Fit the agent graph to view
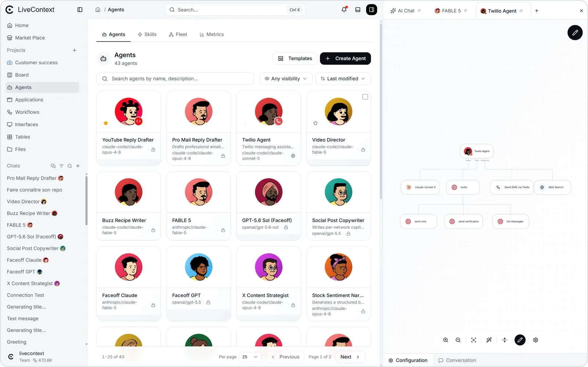588x367 pixels. click(x=474, y=340)
